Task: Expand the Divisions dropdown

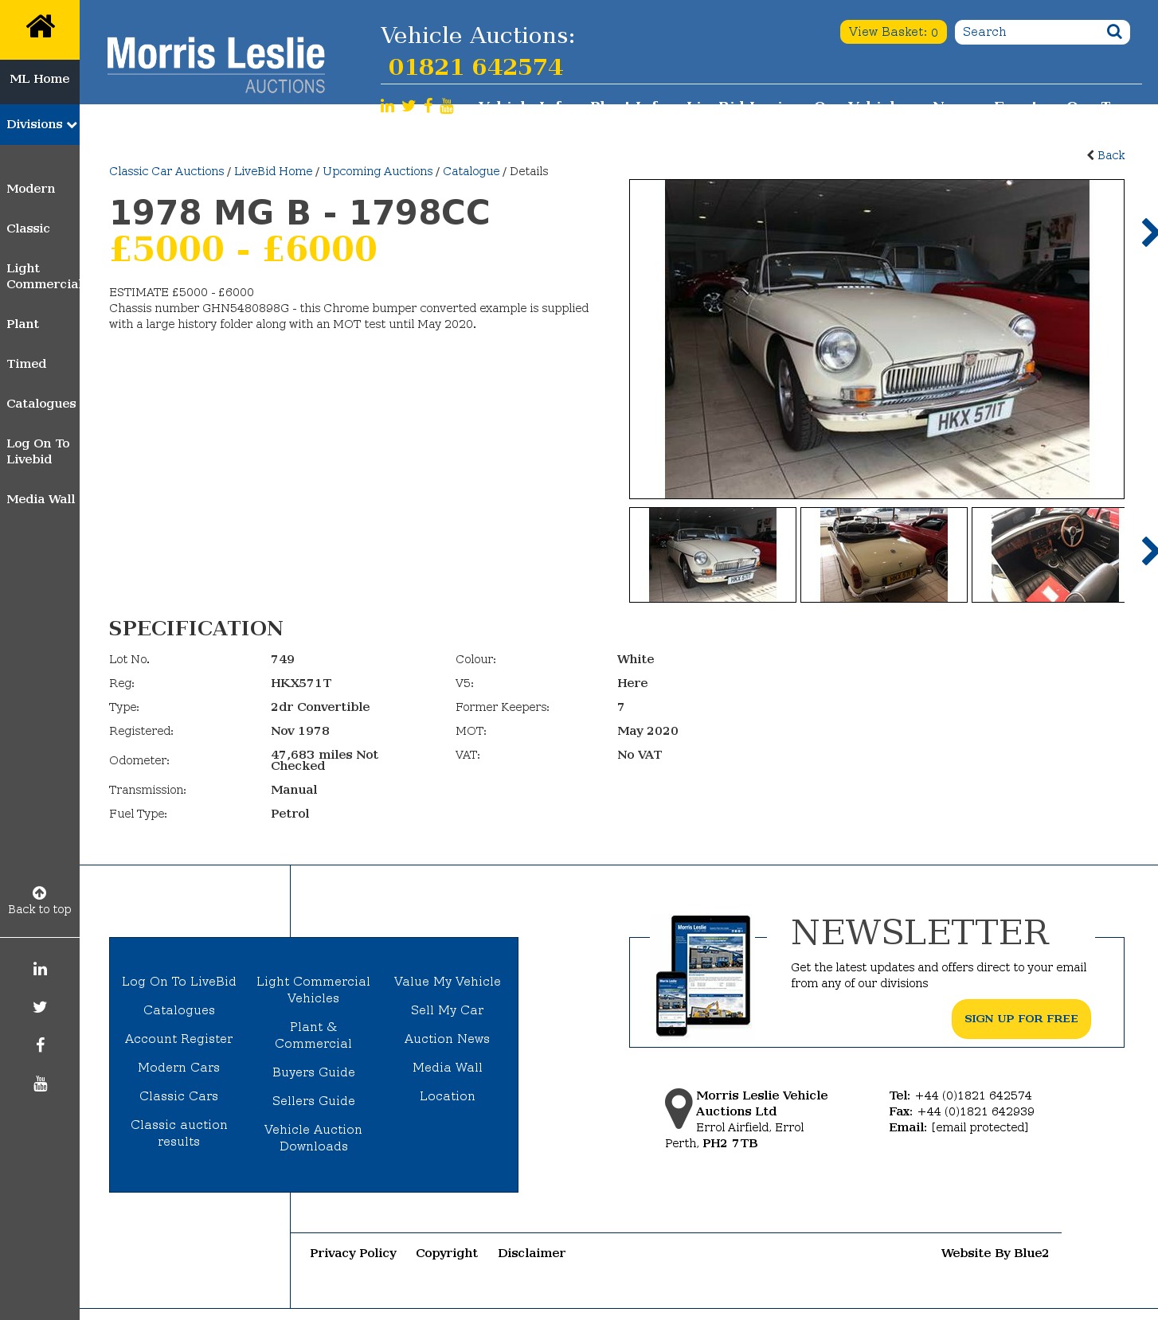Action: tap(40, 124)
